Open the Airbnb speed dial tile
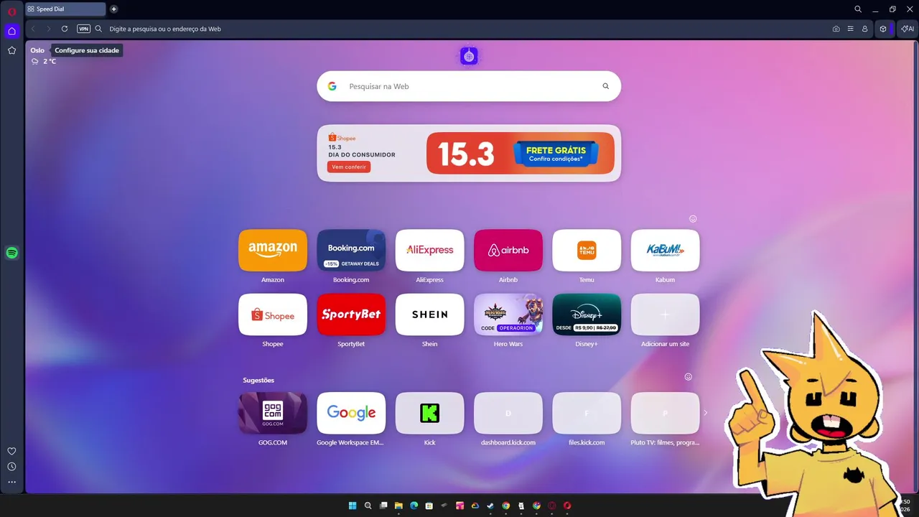 pos(508,250)
